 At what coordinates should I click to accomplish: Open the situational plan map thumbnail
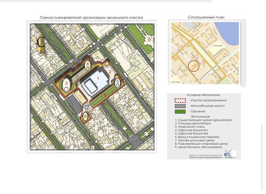(x=205, y=53)
